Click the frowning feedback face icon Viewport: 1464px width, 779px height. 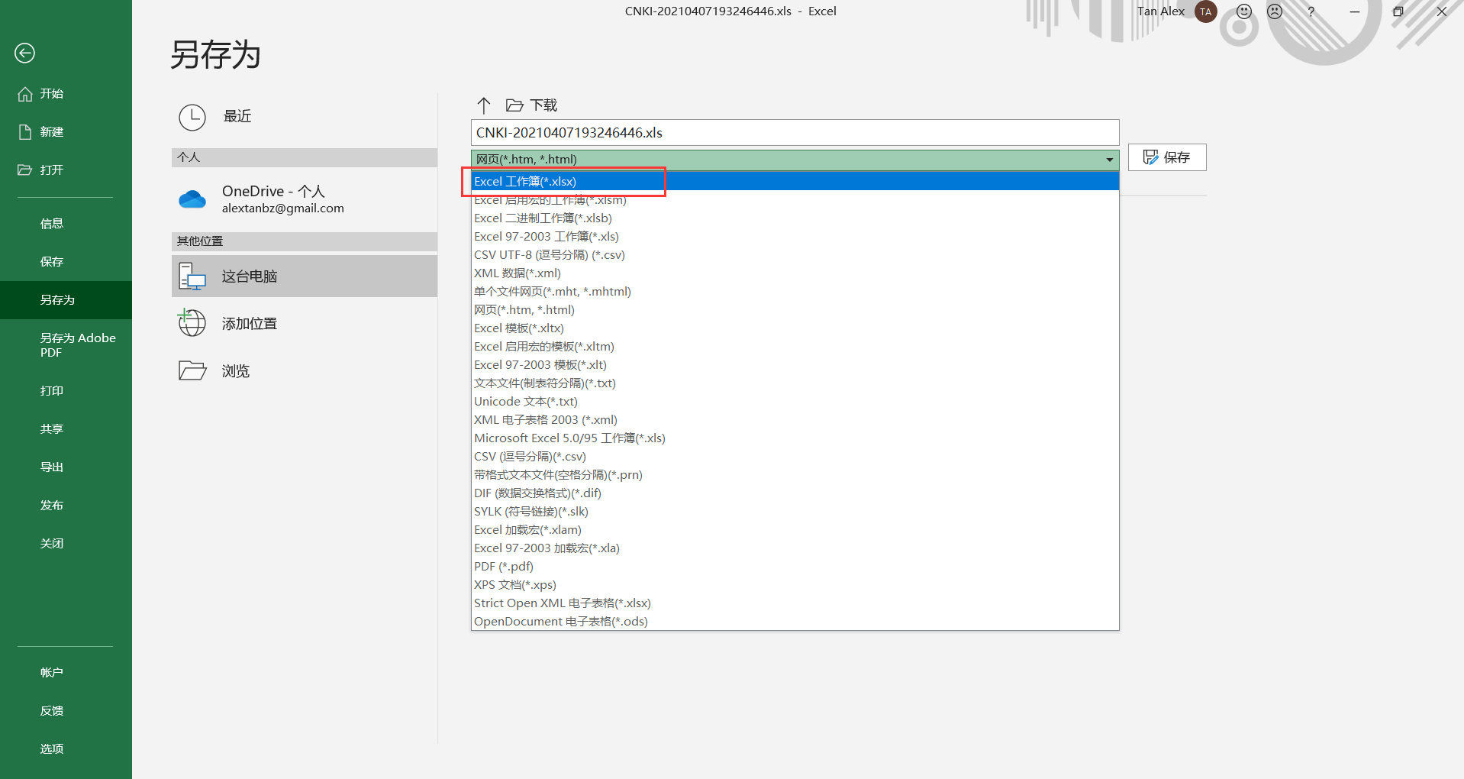1275,11
